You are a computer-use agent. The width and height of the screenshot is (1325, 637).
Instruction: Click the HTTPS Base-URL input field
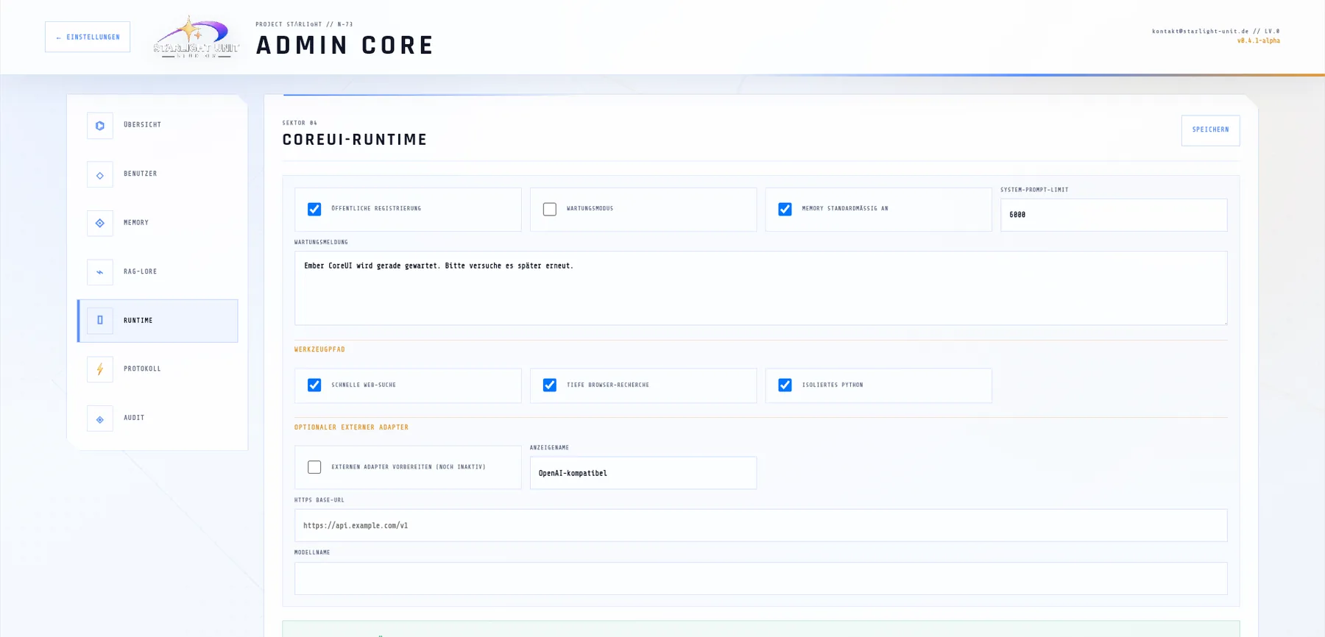click(x=760, y=526)
